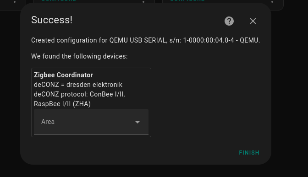The image size is (308, 177).
Task: Close the Success dialog with X
Action: pos(253,21)
